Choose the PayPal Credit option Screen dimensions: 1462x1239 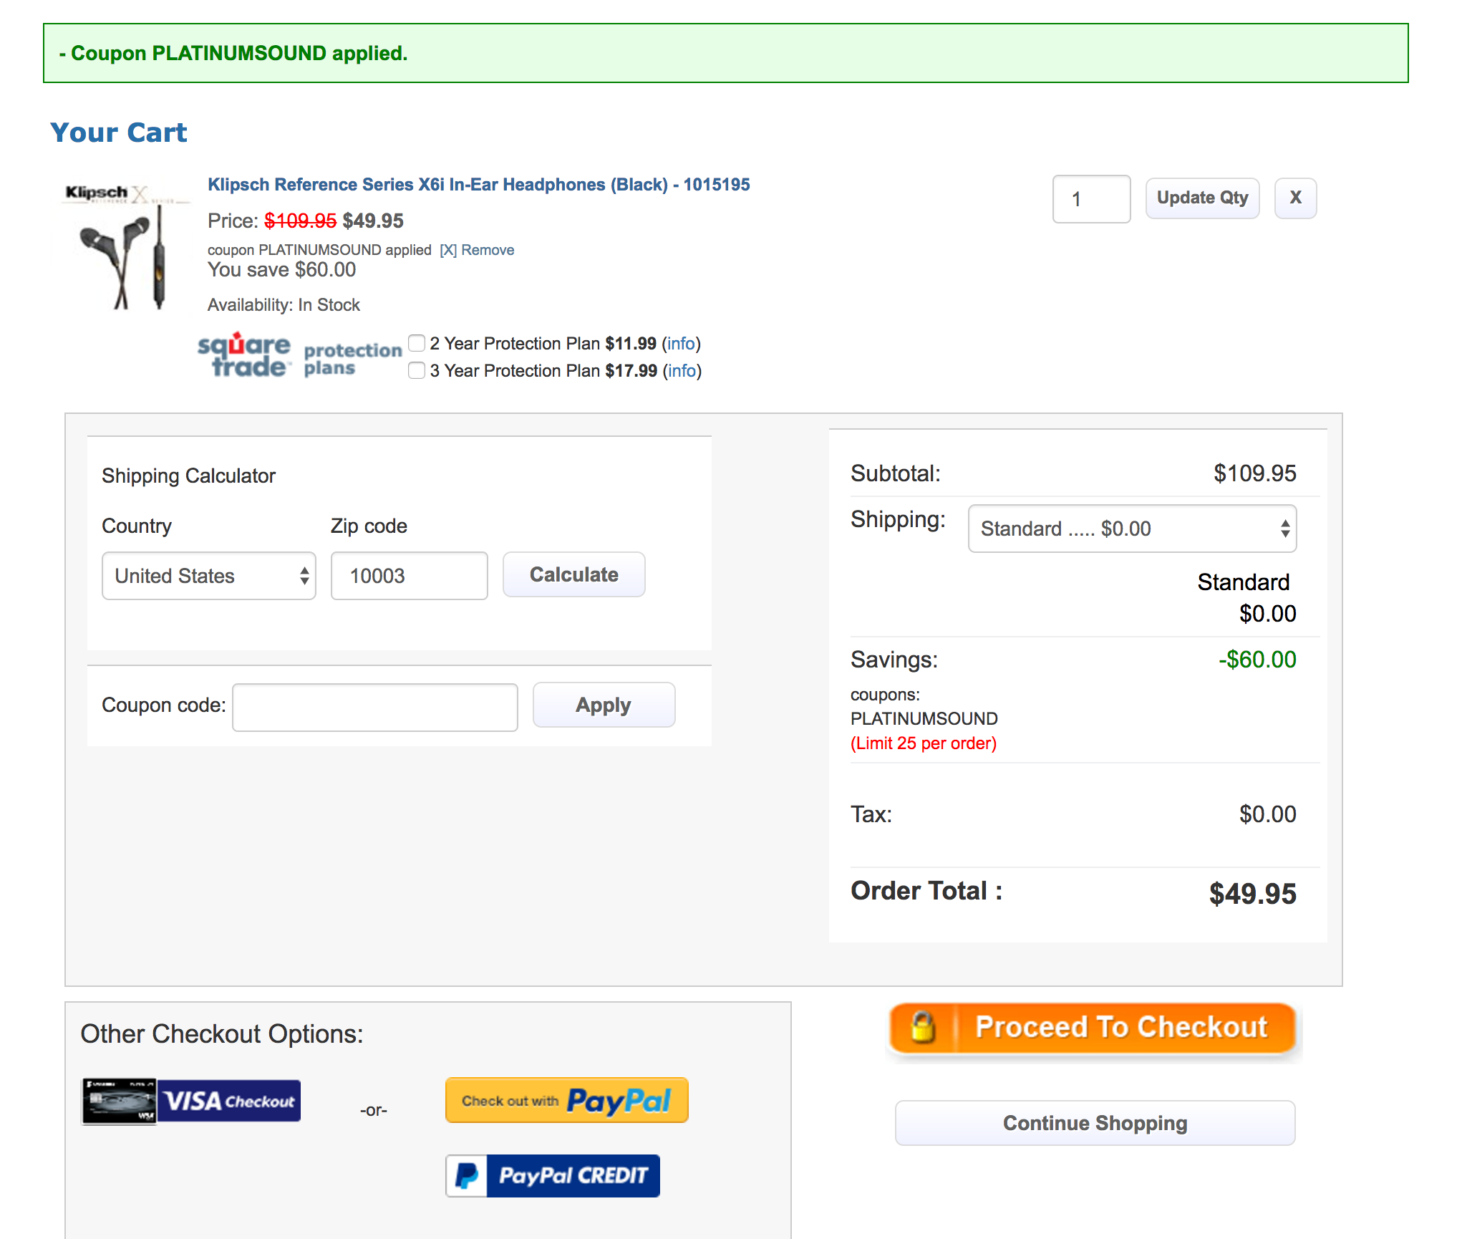point(552,1175)
